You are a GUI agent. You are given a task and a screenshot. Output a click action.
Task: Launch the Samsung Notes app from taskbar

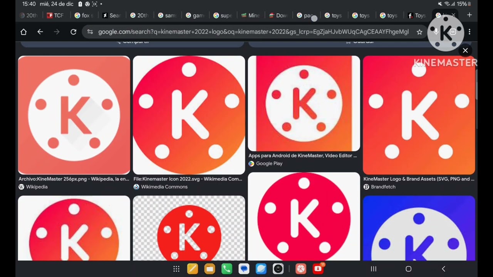(x=193, y=269)
